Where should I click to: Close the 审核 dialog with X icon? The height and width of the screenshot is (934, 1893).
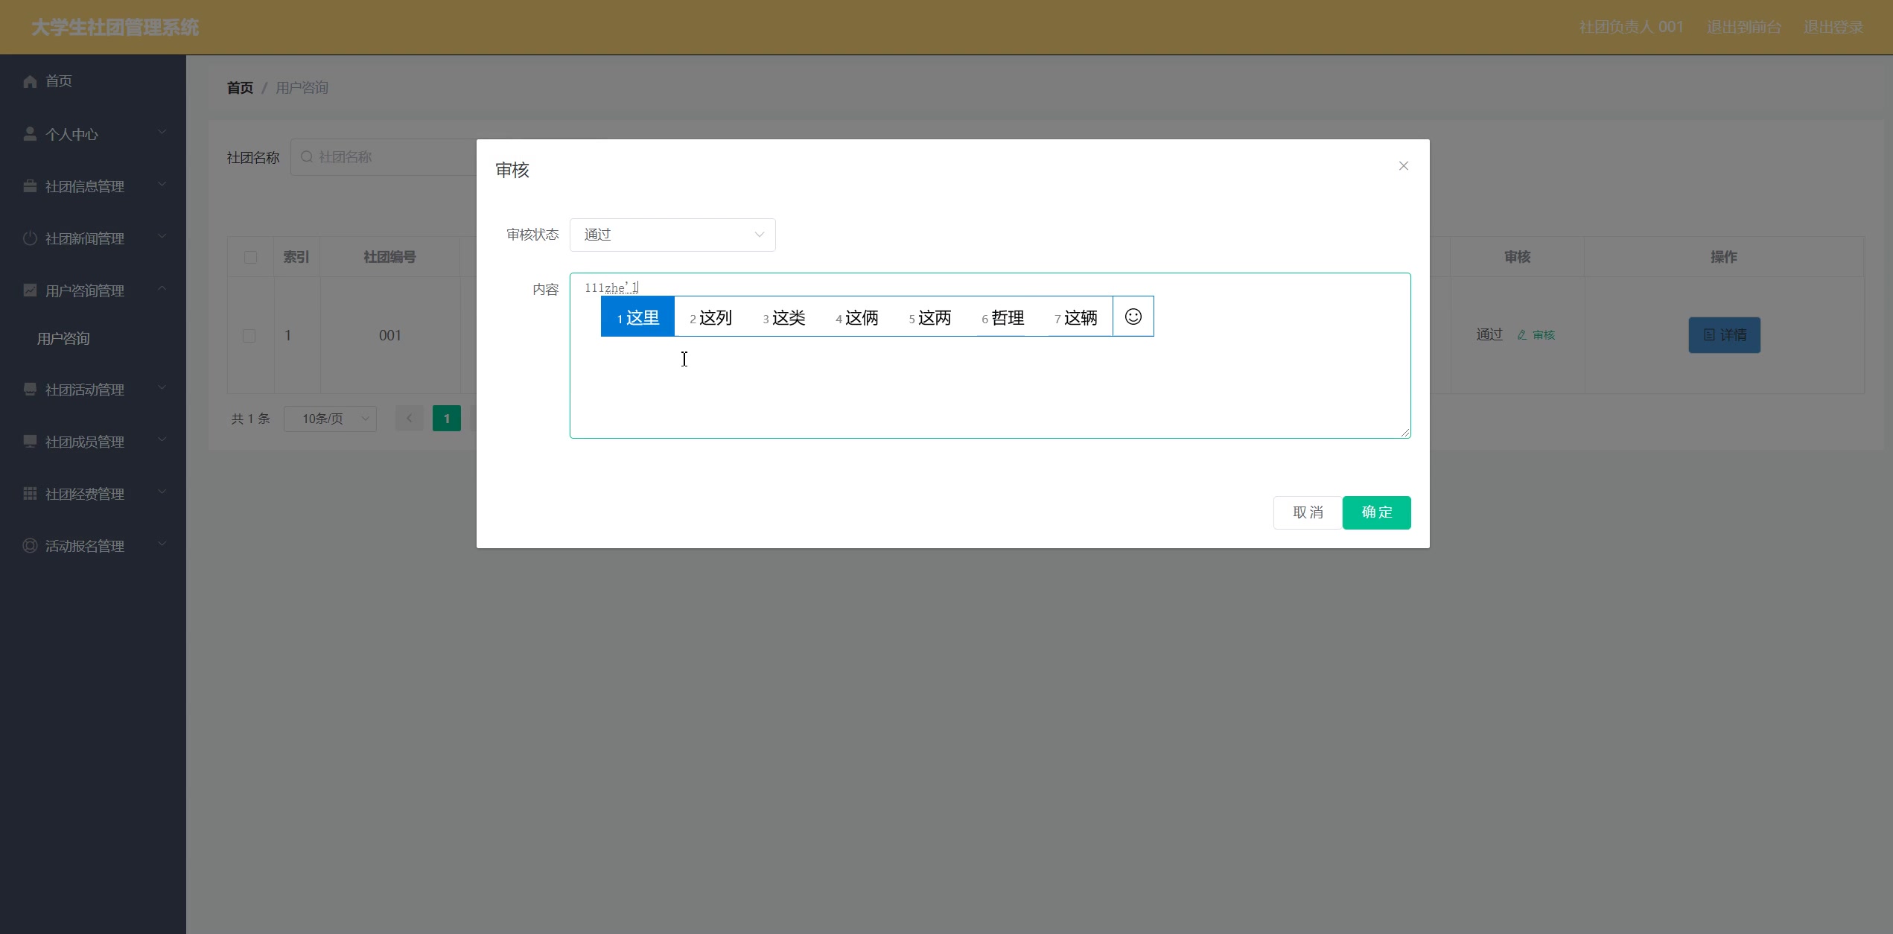[1403, 166]
